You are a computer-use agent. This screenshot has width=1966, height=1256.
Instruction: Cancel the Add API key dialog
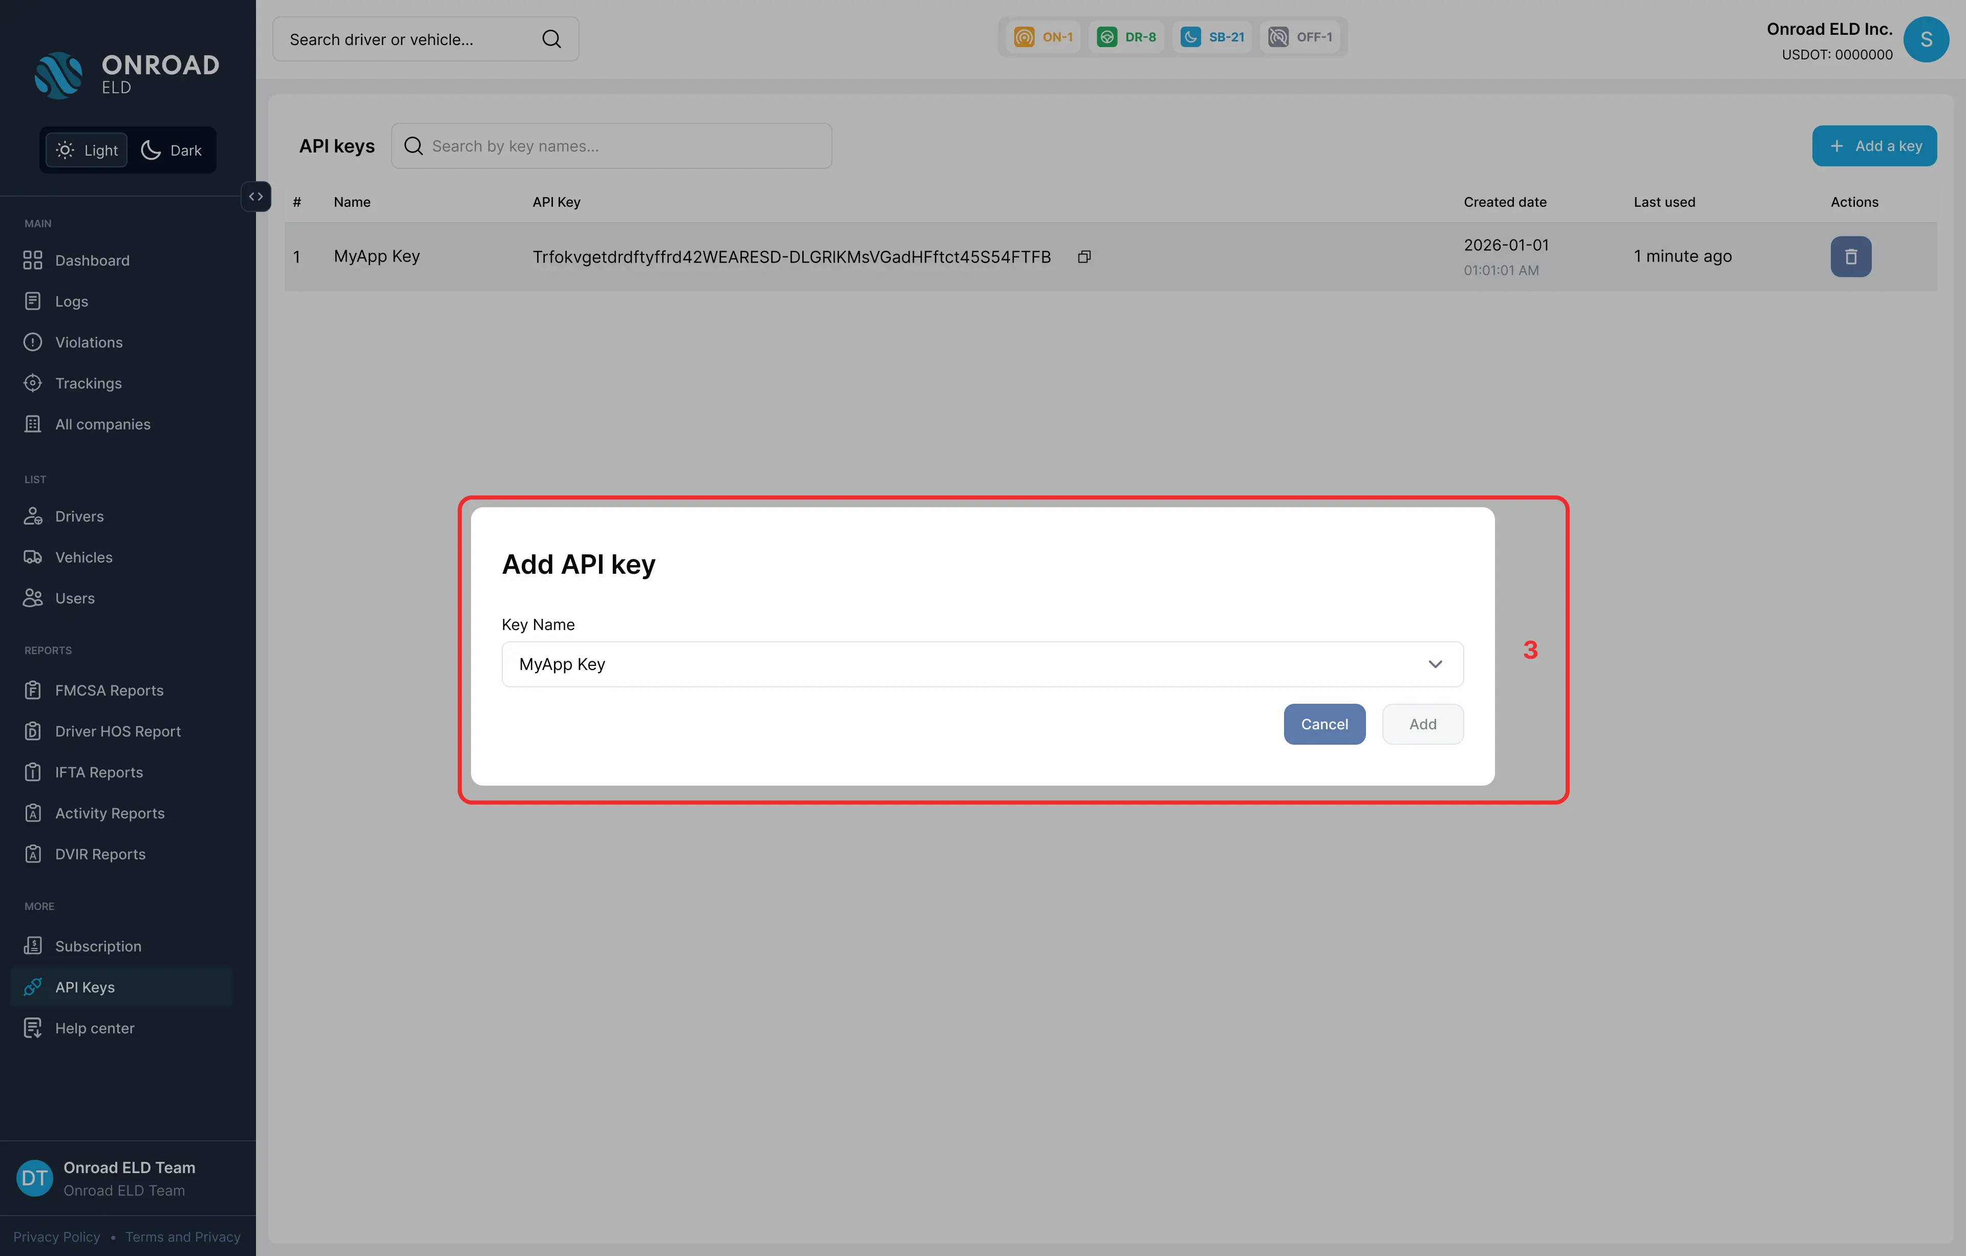click(1323, 724)
